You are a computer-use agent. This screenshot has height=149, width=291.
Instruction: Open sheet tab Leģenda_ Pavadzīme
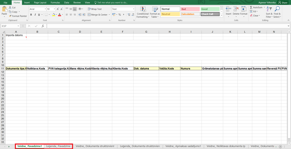coord(58,146)
